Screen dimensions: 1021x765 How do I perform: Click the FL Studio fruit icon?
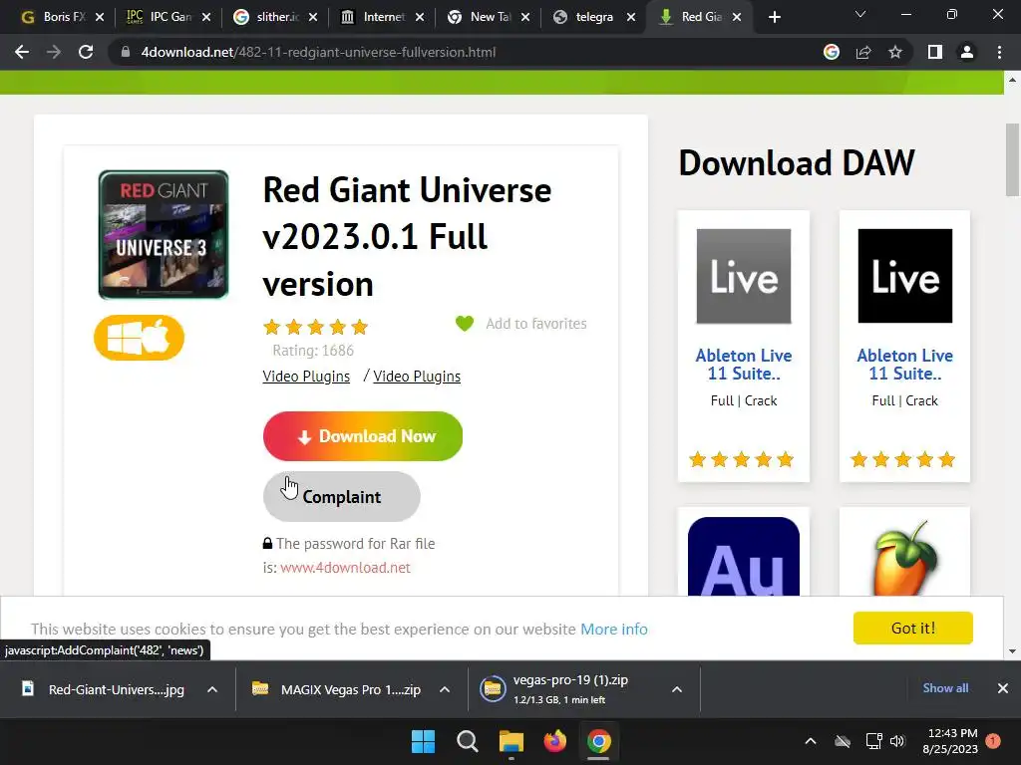point(905,558)
